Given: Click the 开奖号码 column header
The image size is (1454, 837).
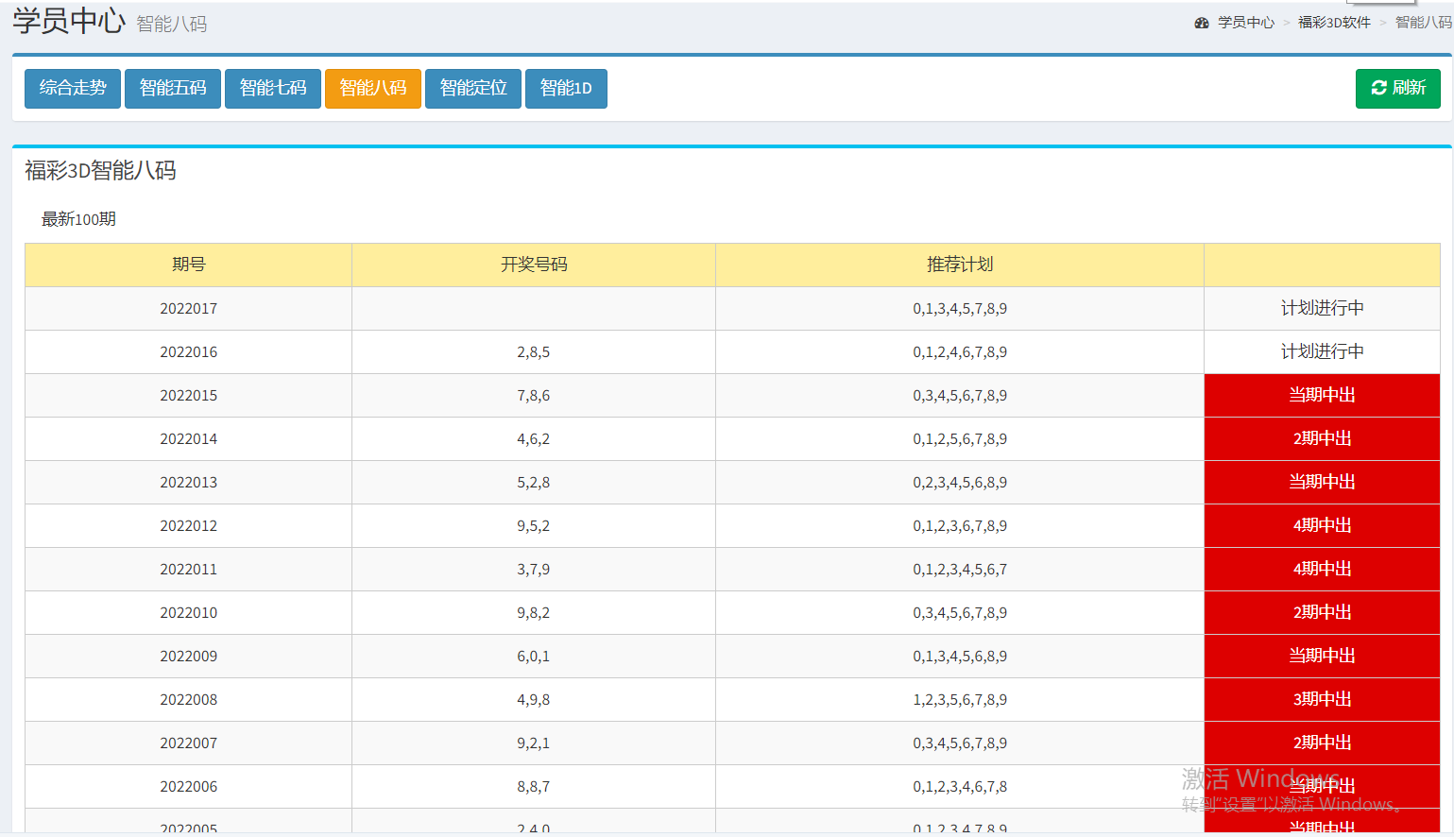Looking at the screenshot, I should pos(534,265).
